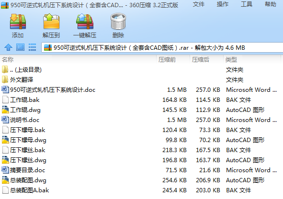Click Microsoft Word type of 摘要目录.doc

(251, 170)
